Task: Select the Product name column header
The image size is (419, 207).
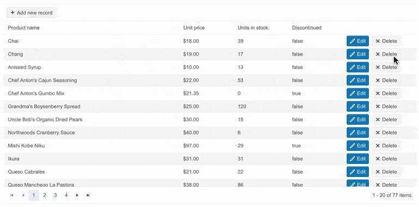Action: (23, 28)
